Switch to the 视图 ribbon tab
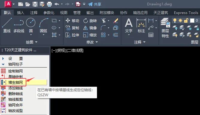The height and width of the screenshot is (115, 200). coord(64,13)
